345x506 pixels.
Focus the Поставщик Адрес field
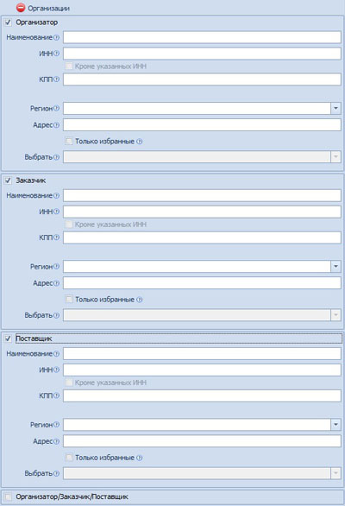coord(202,441)
